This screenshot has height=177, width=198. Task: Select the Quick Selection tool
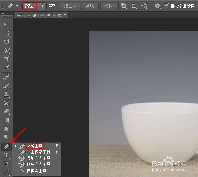(6, 50)
